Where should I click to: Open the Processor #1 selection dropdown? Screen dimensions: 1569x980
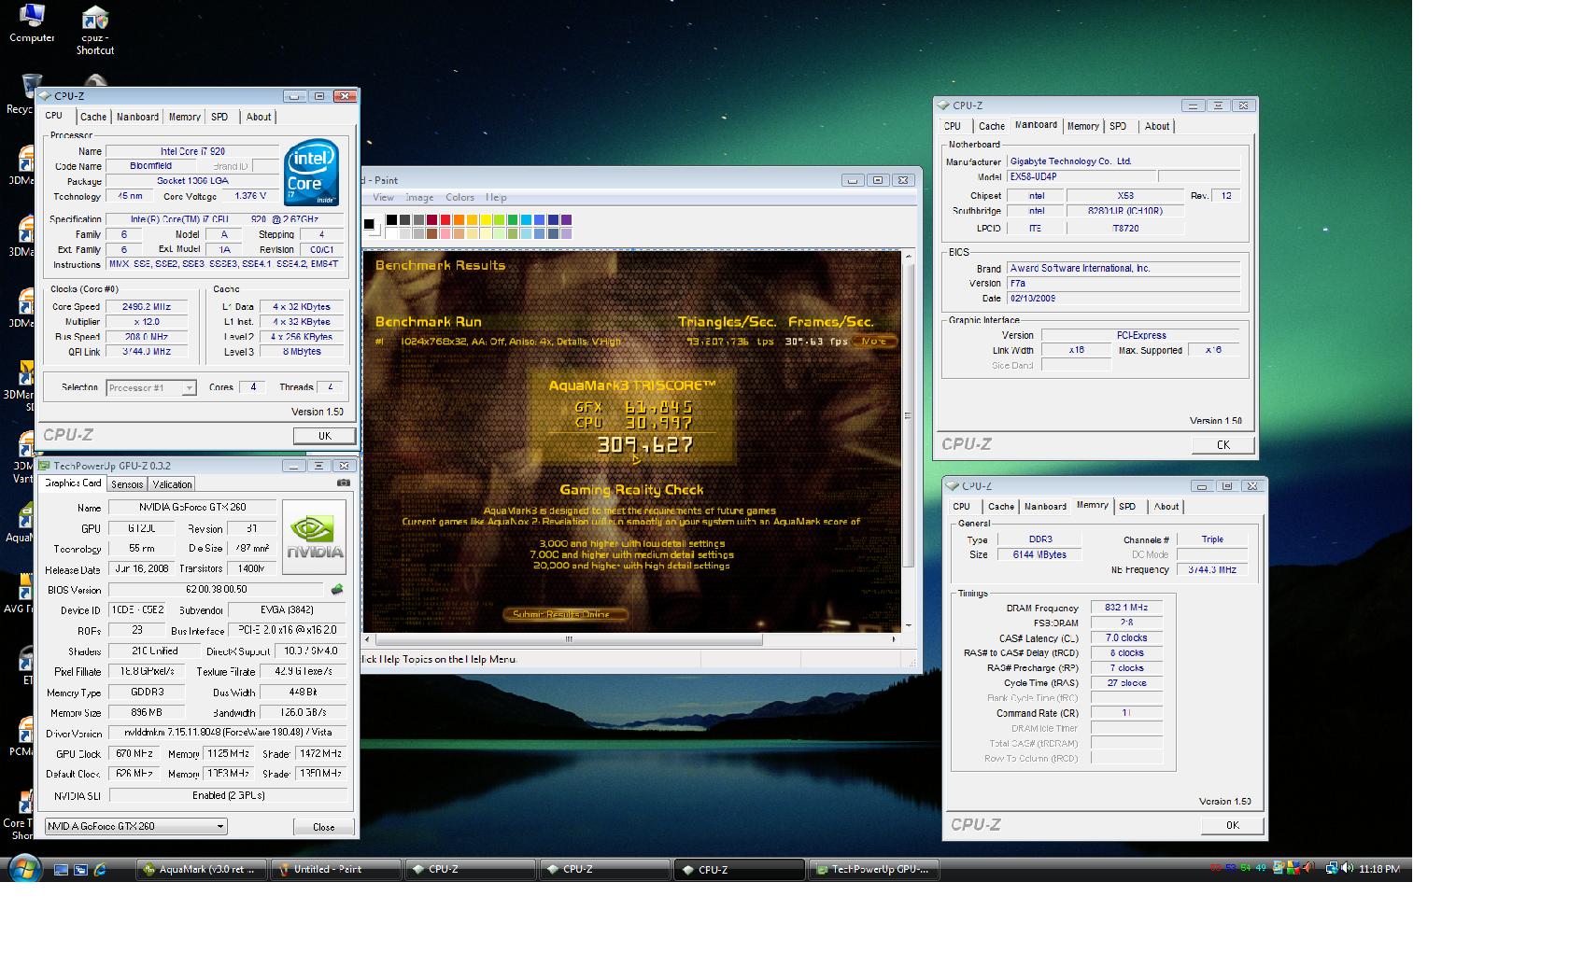click(x=151, y=387)
